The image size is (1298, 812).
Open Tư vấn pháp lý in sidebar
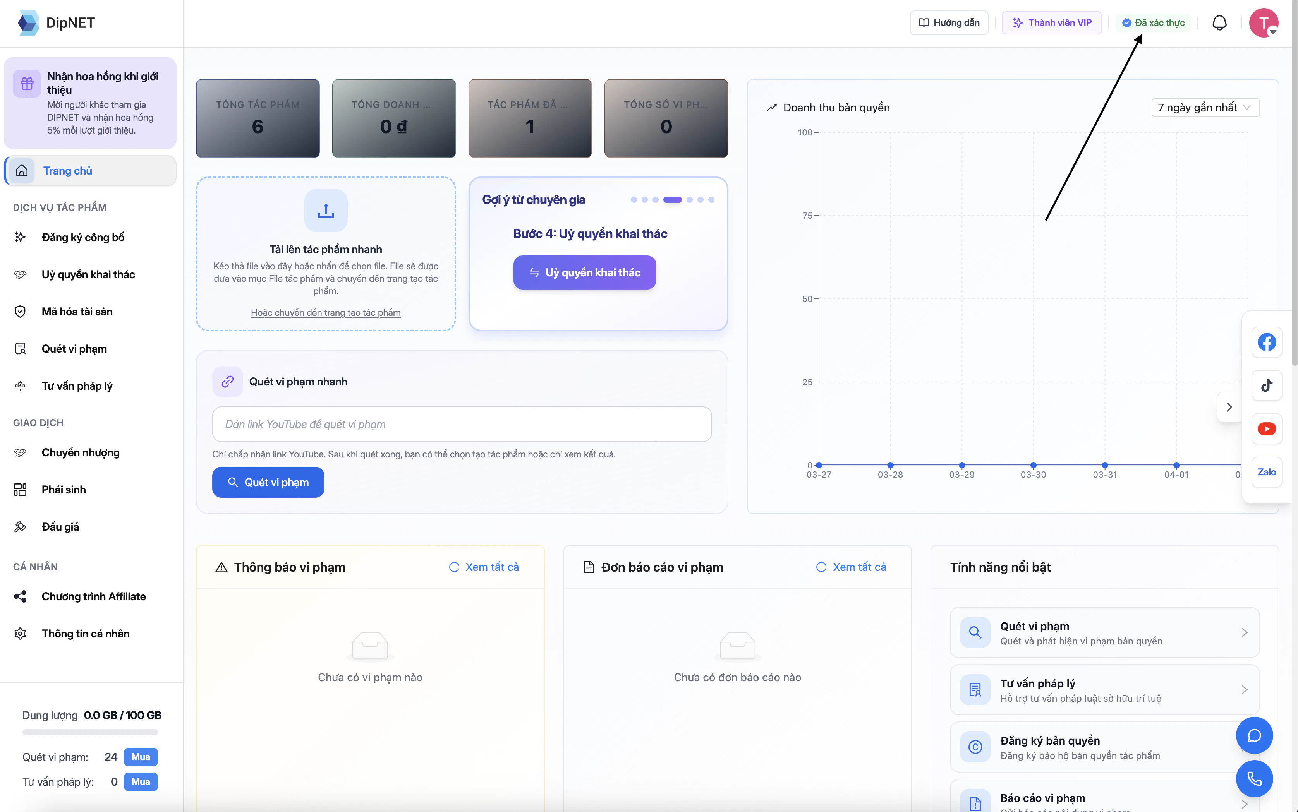[90, 386]
